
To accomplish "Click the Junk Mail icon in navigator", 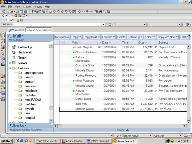I will (x=14, y=52).
